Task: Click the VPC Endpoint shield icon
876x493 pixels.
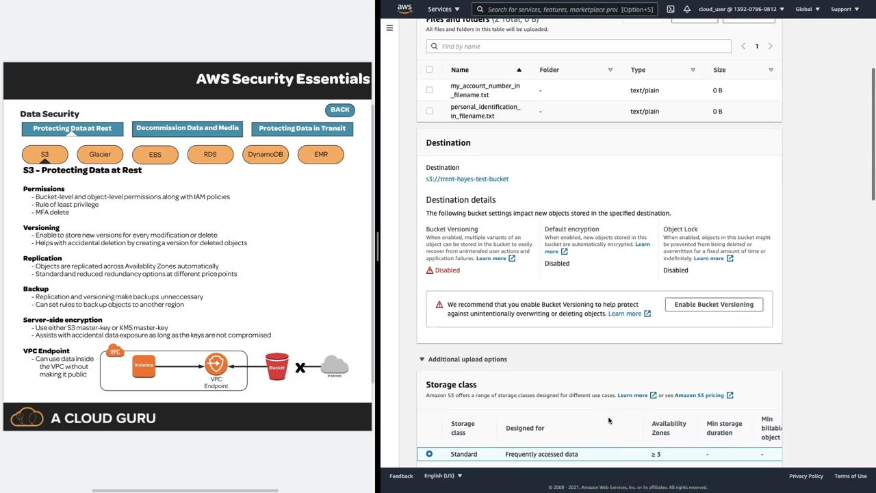Action: (216, 364)
